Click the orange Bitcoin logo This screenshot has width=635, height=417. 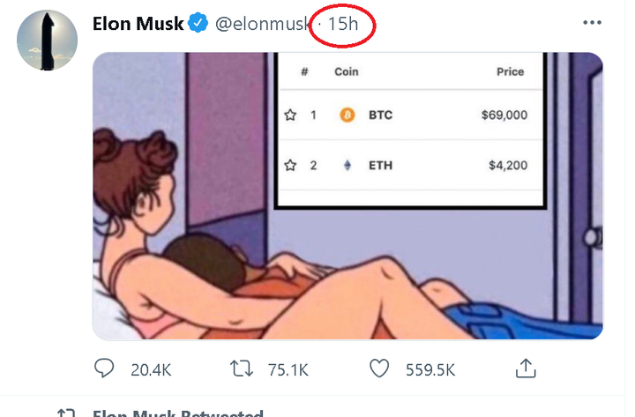pos(347,115)
